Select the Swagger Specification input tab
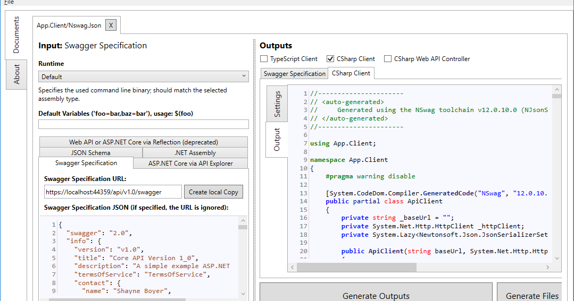The height and width of the screenshot is (301, 574). pyautogui.click(x=86, y=163)
